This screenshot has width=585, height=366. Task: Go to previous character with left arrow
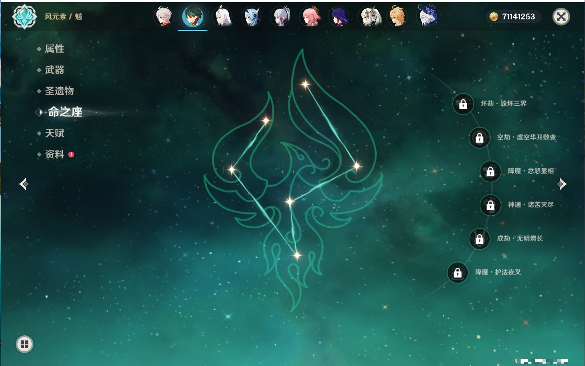pyautogui.click(x=23, y=184)
